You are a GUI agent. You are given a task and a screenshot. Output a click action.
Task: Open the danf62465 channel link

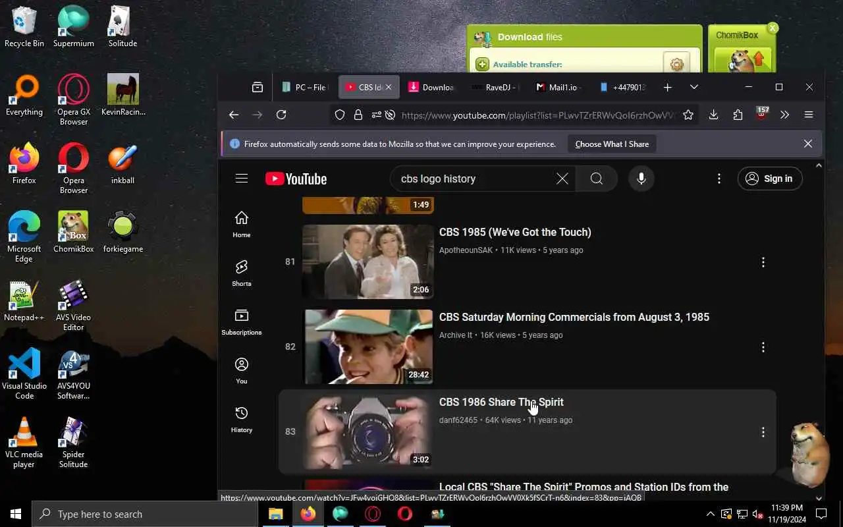[458, 420]
